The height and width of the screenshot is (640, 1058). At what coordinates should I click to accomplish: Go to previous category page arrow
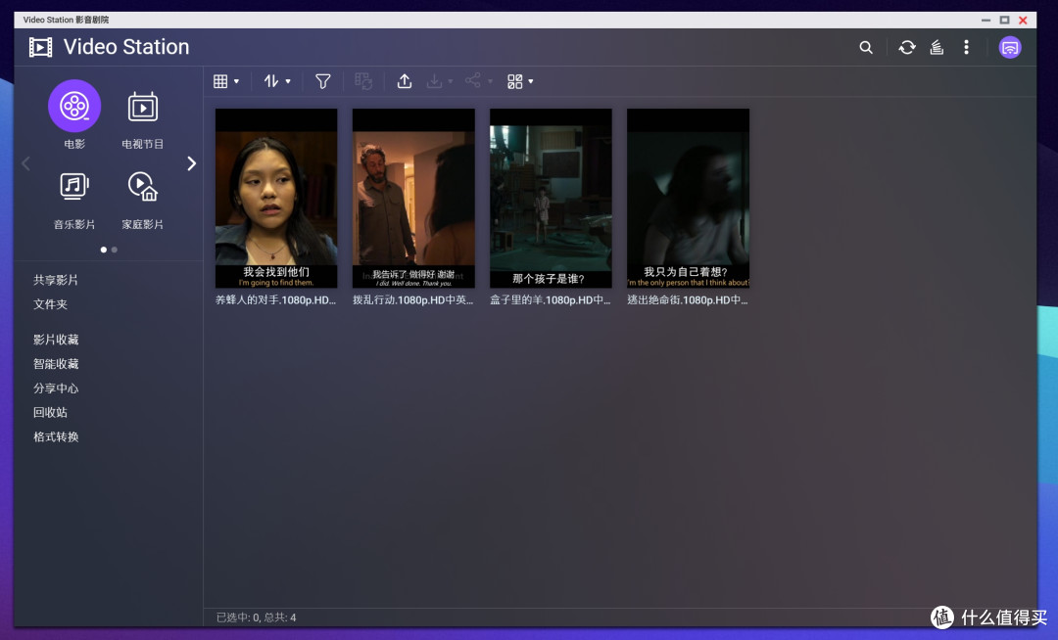pos(25,163)
